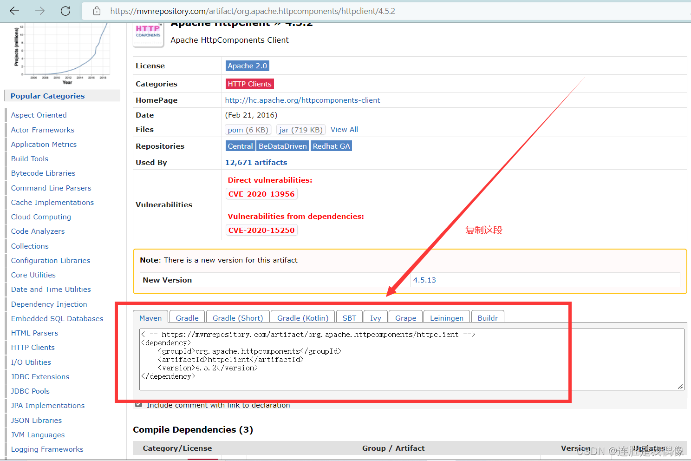Click the Group / Artifact column header
Viewport: 691px width, 461px height.
tap(393, 448)
